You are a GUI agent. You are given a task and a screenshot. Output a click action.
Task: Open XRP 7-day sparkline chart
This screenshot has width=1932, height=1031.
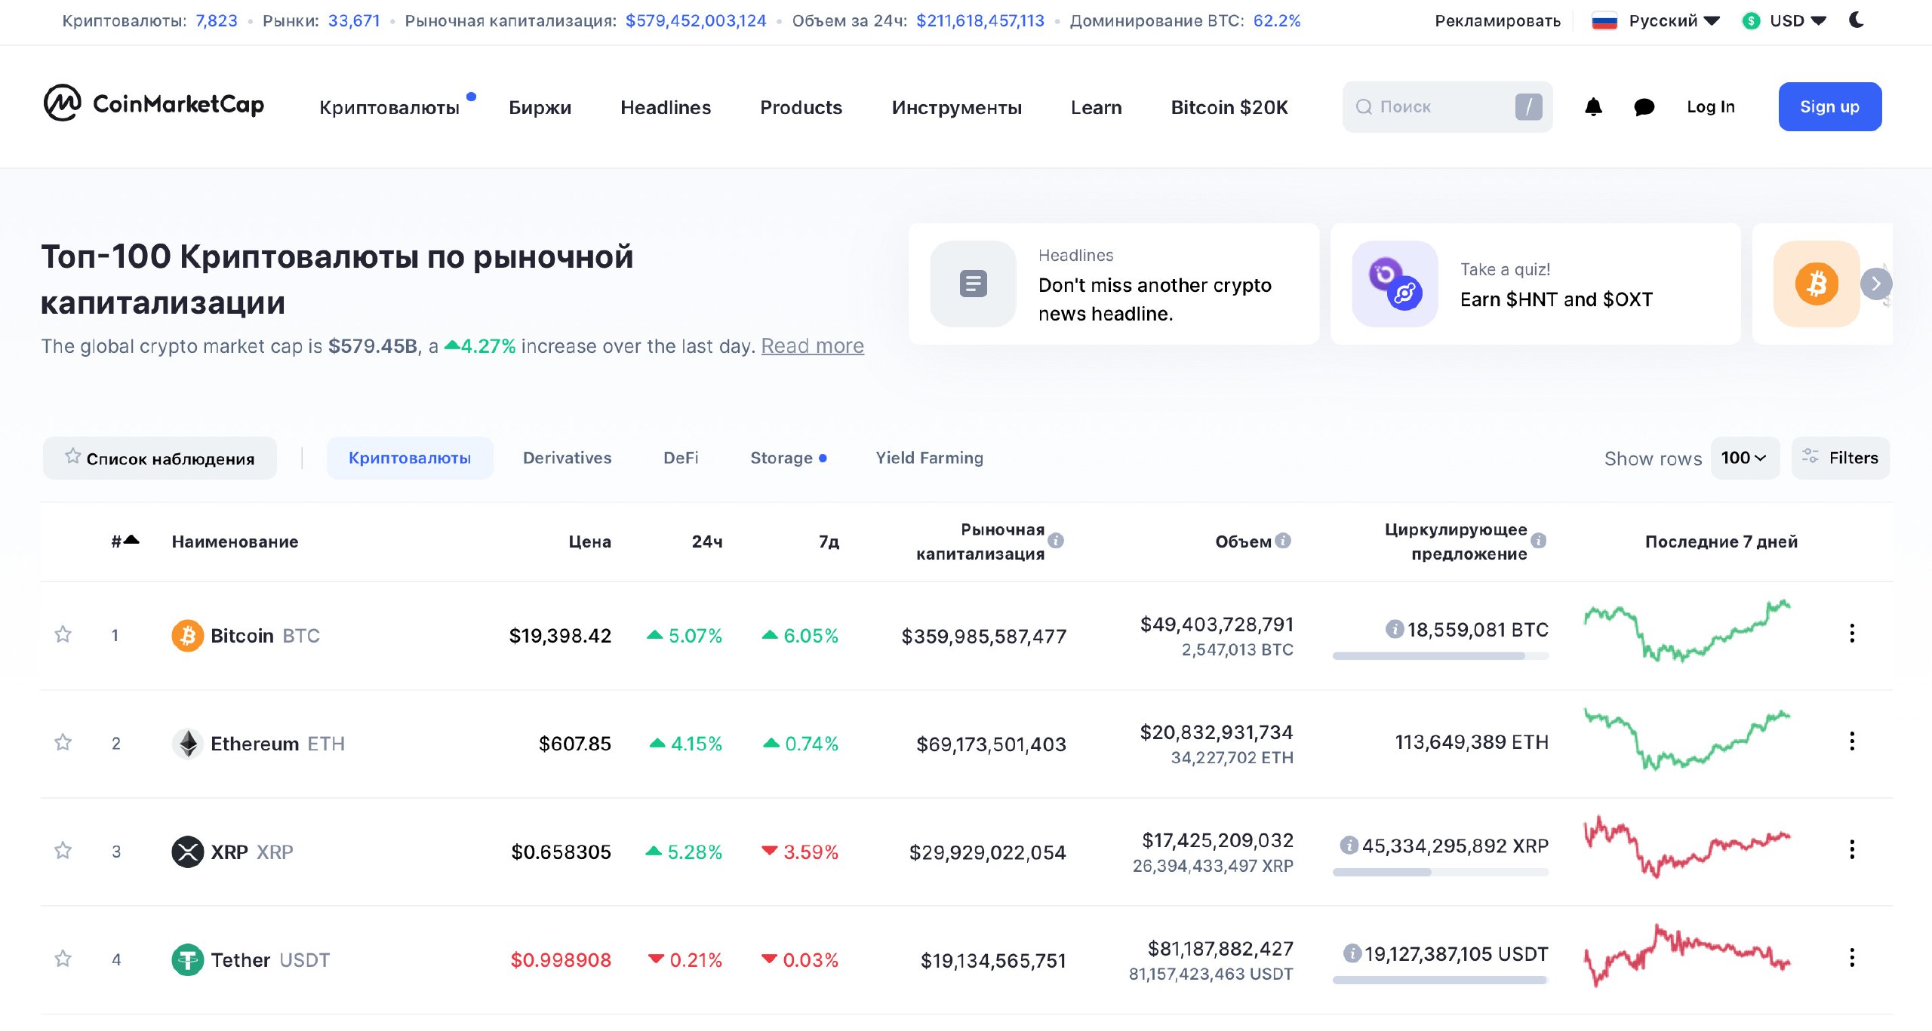(1687, 847)
